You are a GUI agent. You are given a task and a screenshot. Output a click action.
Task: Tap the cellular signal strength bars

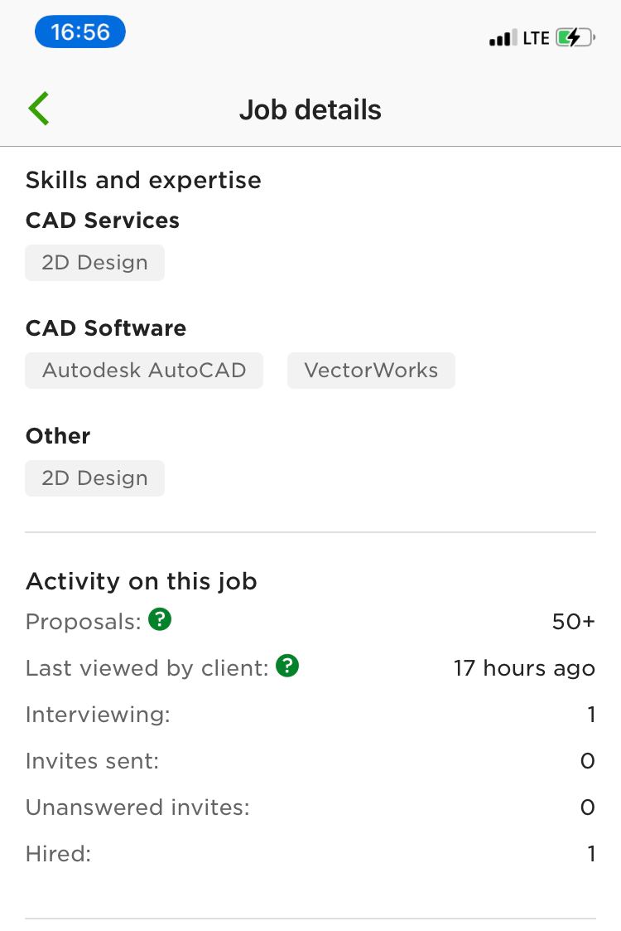503,39
